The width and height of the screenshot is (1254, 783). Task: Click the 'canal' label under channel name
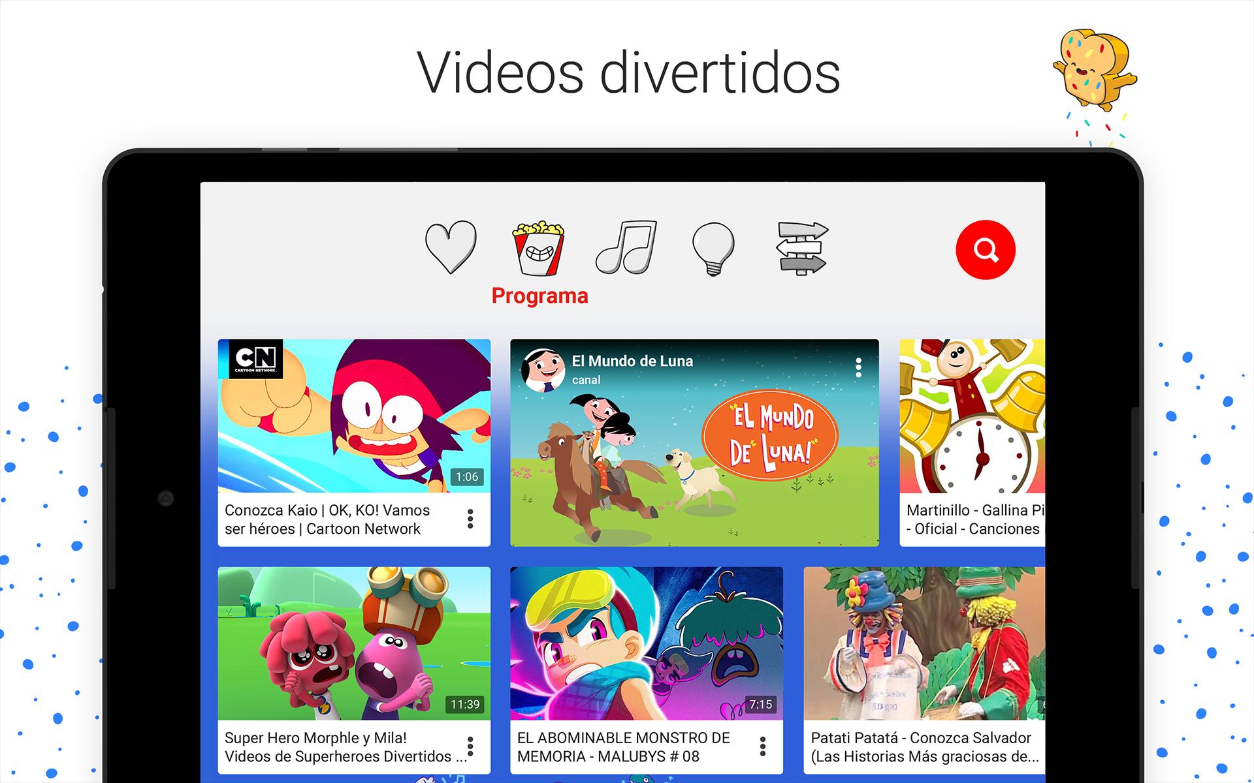[586, 380]
